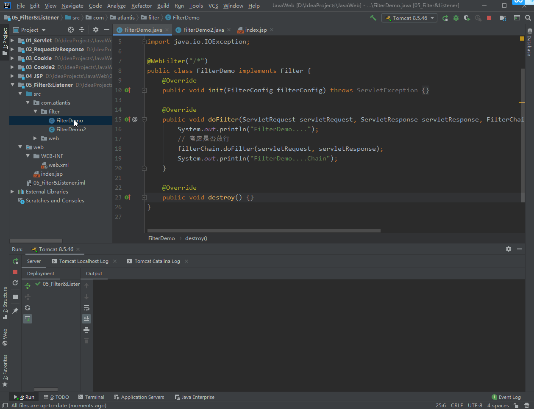Viewport: 534px width, 409px height.
Task: Open the Terminal tool window
Action: pyautogui.click(x=91, y=397)
